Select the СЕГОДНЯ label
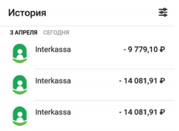The height and width of the screenshot is (131, 179). pyautogui.click(x=56, y=33)
